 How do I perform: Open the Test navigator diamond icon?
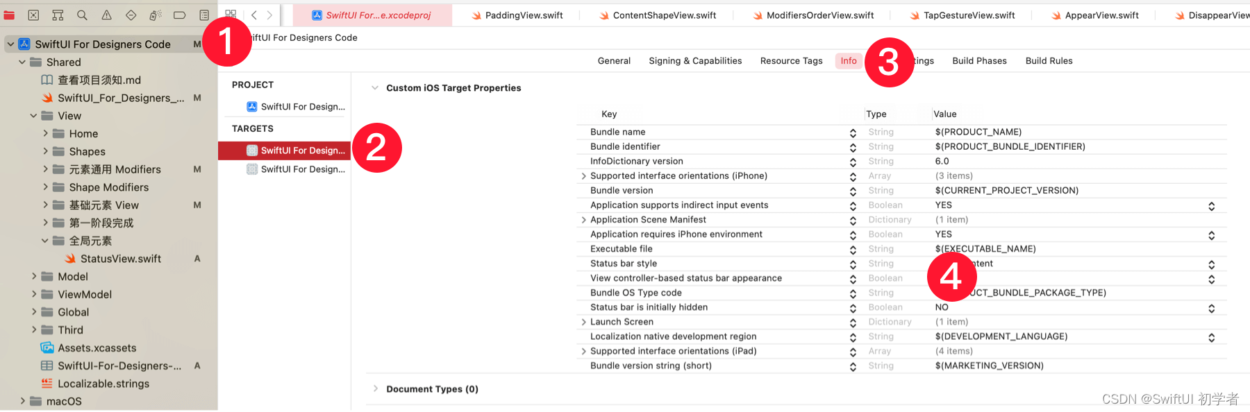(x=131, y=15)
